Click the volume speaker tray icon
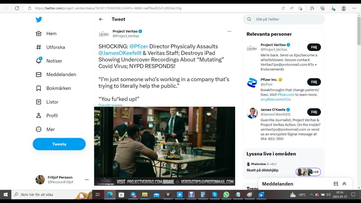The width and height of the screenshot is (361, 203). pos(328,195)
